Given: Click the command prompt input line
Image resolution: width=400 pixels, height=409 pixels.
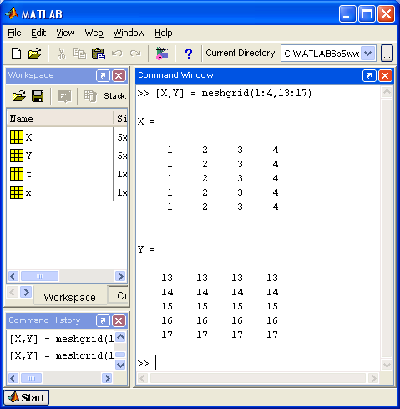Looking at the screenshot, I should pos(258,363).
